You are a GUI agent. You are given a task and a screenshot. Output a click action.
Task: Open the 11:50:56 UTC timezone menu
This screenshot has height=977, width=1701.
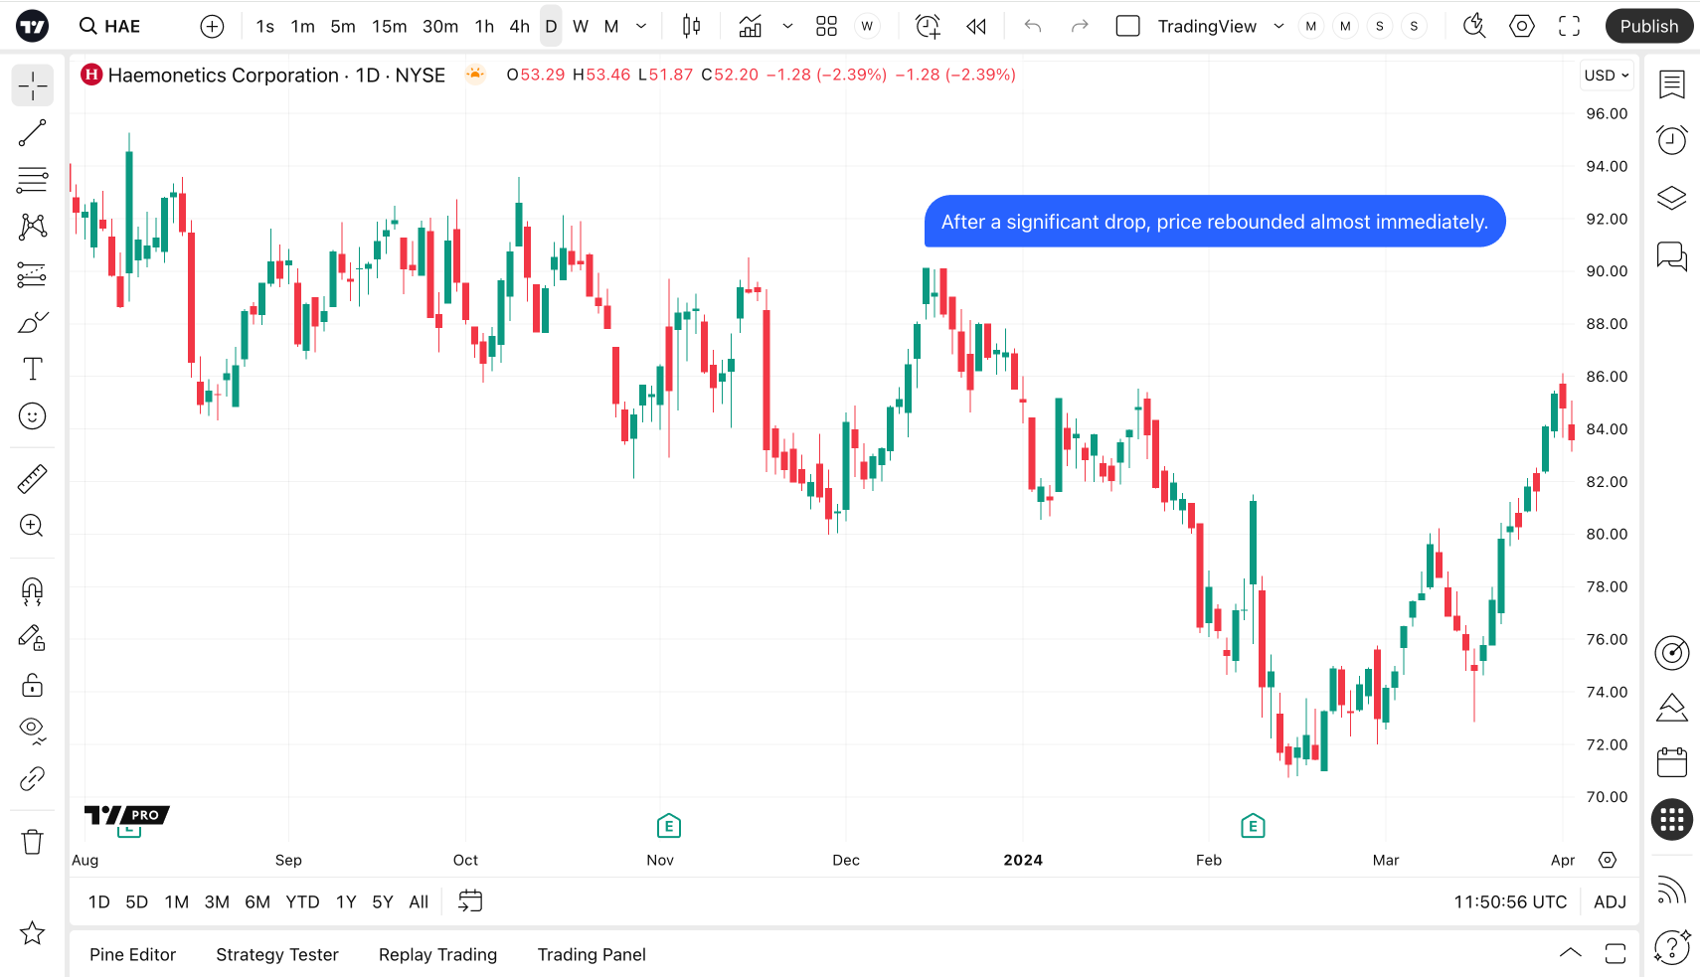pyautogui.click(x=1510, y=901)
